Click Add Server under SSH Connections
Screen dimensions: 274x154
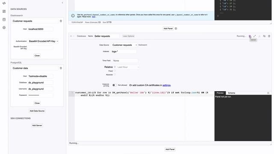click(37, 125)
